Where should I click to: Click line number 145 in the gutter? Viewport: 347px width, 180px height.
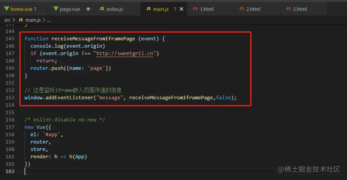[x=10, y=39]
